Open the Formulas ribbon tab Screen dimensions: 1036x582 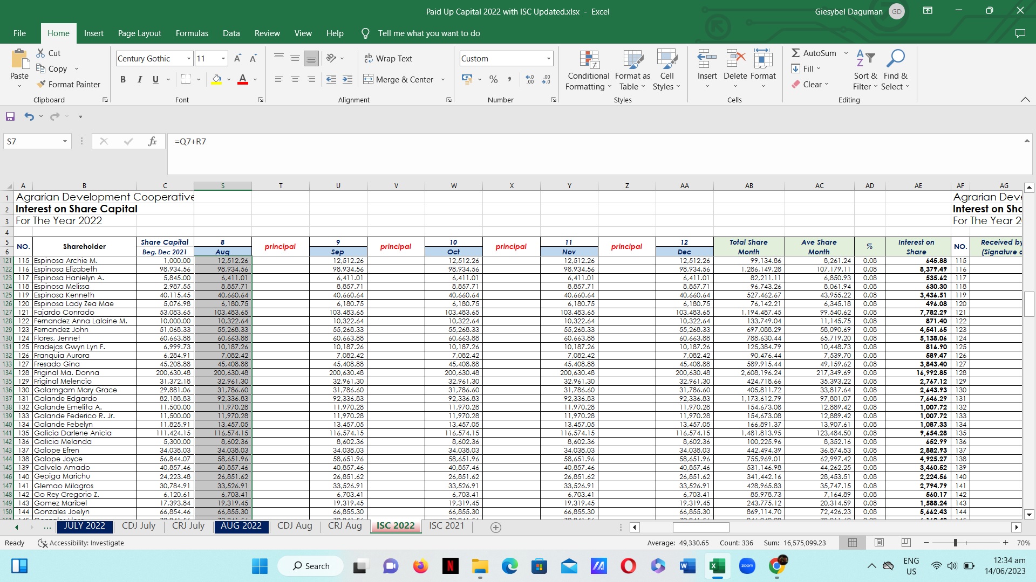coord(192,33)
